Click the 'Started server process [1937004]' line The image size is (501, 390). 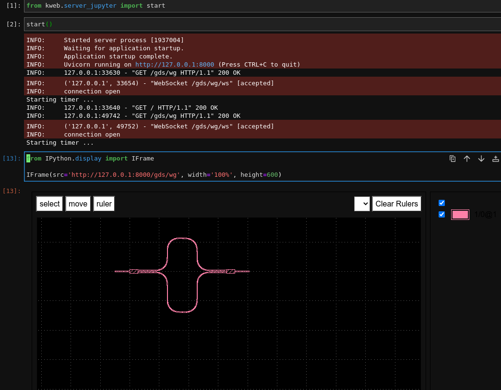coord(105,40)
